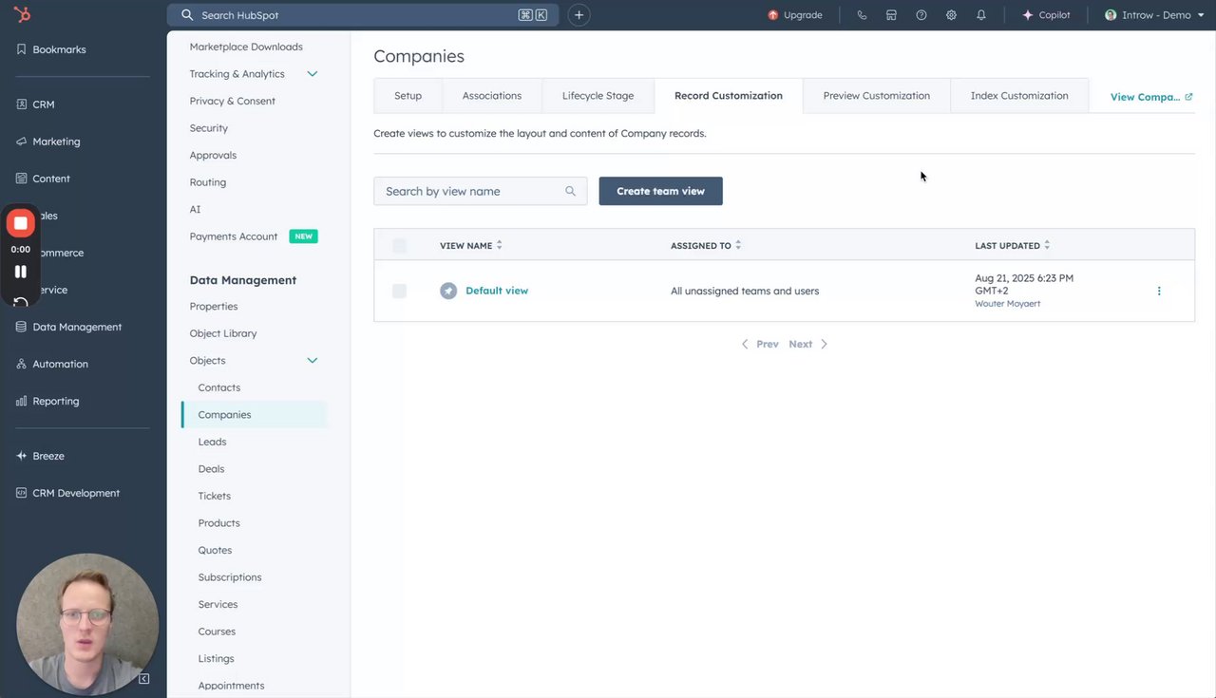
Task: Sort the table by View Name
Action: pyautogui.click(x=471, y=246)
